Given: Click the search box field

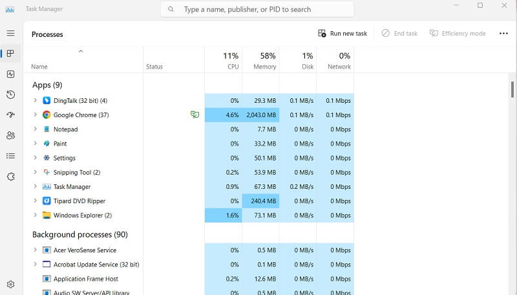Looking at the screenshot, I should pos(257,9).
